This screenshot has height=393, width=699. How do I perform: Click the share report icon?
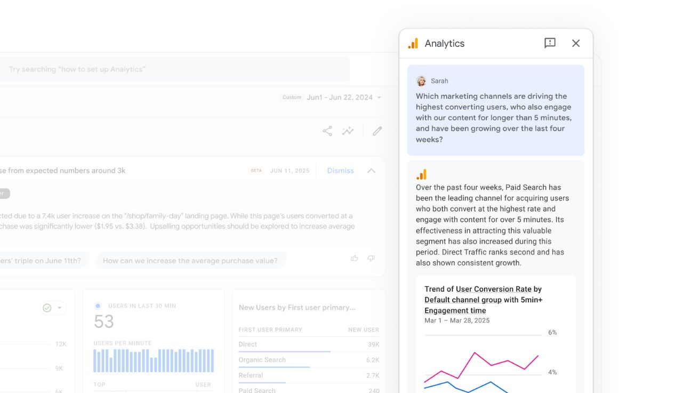(327, 131)
